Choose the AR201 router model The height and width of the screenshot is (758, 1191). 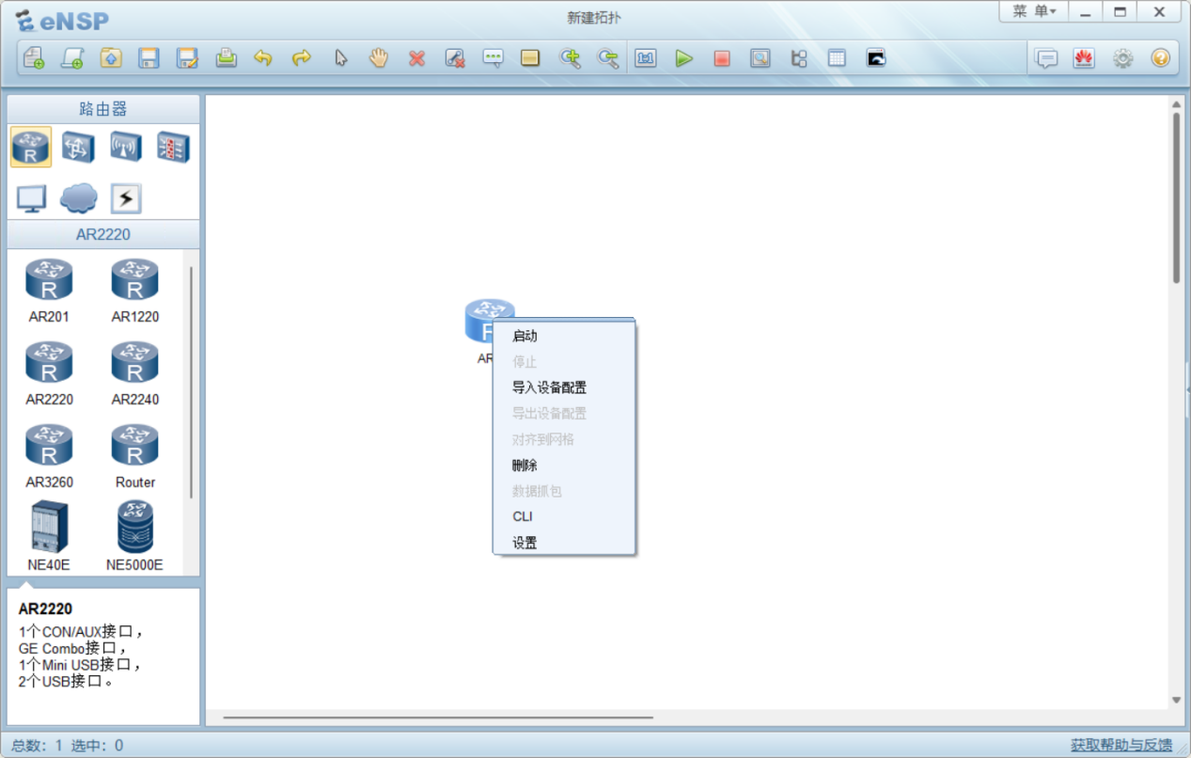[x=49, y=292]
